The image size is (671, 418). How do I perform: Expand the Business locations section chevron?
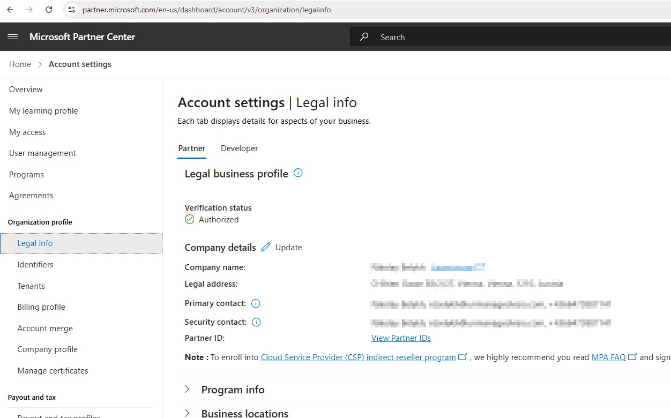click(x=187, y=413)
